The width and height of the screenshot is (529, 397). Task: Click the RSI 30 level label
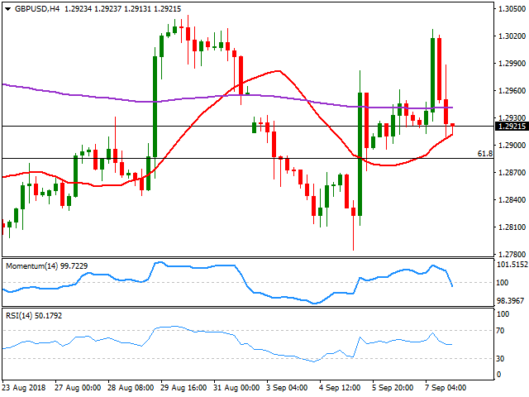[x=500, y=358]
